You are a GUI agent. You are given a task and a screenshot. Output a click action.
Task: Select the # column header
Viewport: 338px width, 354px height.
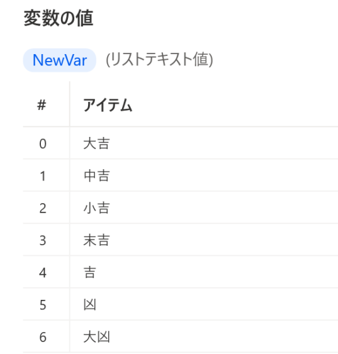coord(42,105)
